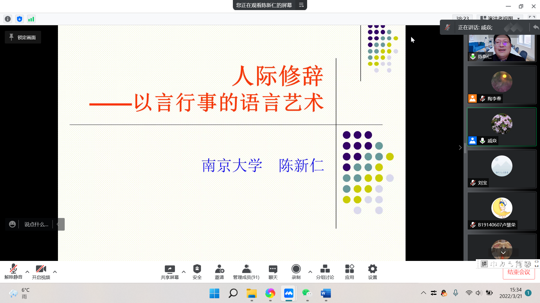Click Pin Screen (锁定画面) button
Viewport: 540px width, 303px height.
click(x=23, y=37)
